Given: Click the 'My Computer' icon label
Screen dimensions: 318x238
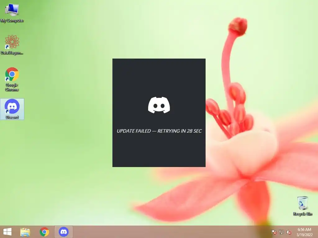Looking at the screenshot, I should point(12,20).
